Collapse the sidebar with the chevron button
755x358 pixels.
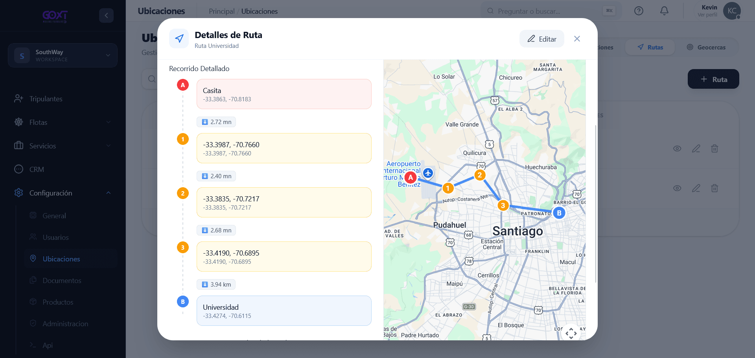[x=106, y=15]
